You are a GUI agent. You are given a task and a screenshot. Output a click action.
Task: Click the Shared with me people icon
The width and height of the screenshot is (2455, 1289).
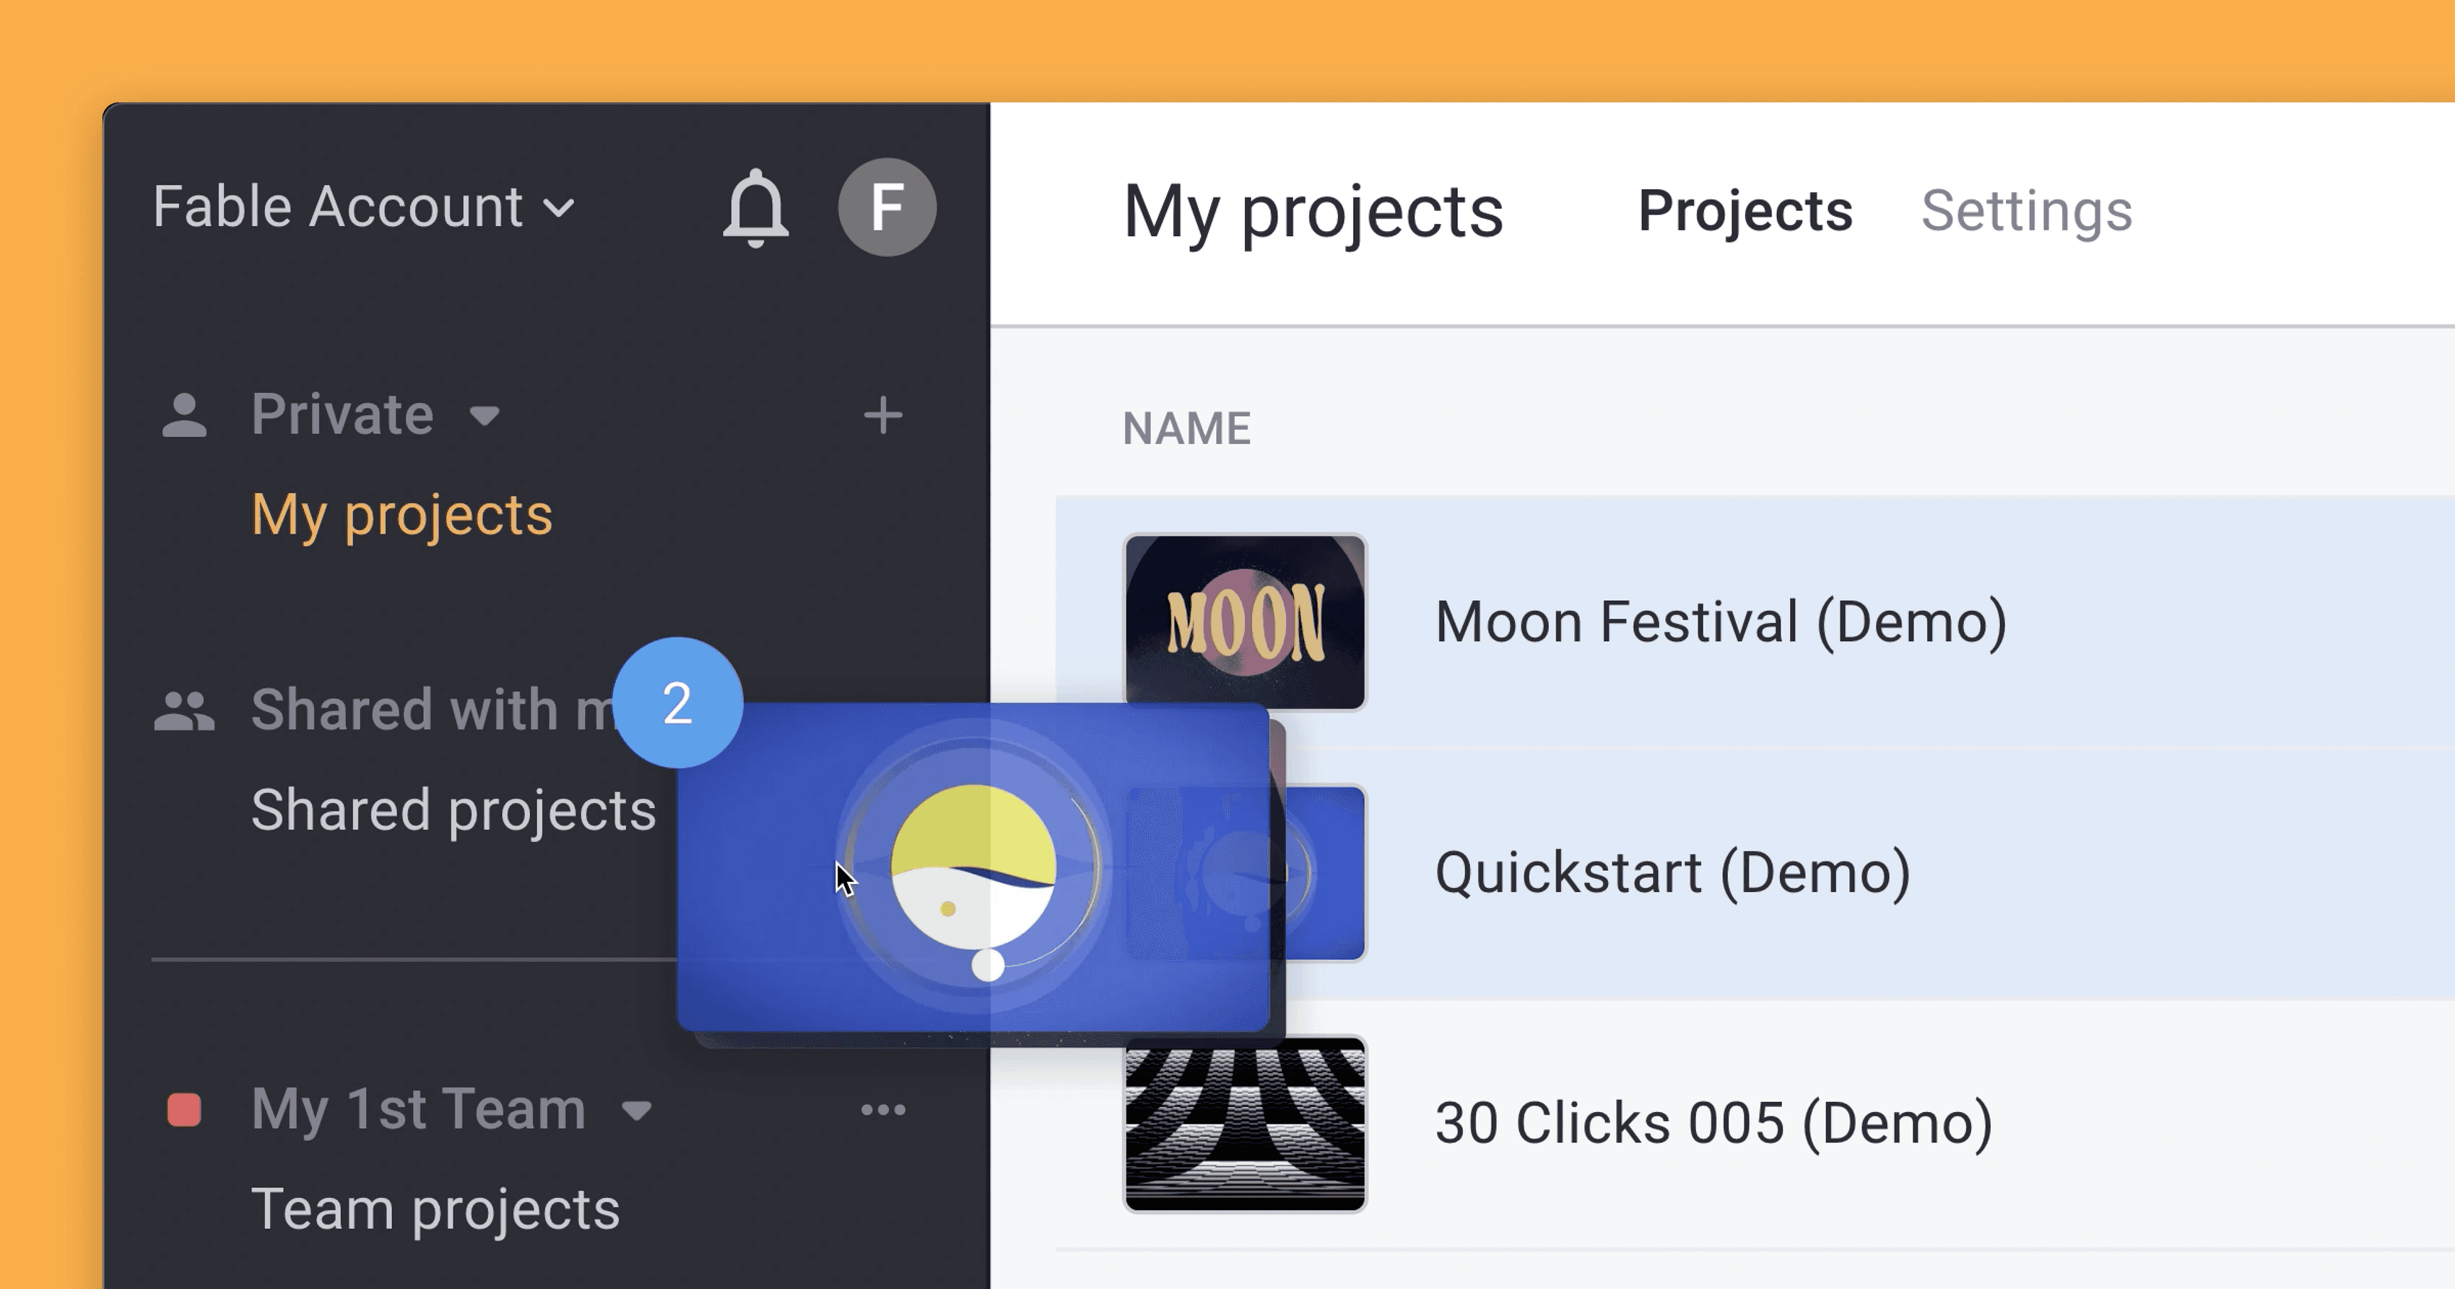coord(184,711)
